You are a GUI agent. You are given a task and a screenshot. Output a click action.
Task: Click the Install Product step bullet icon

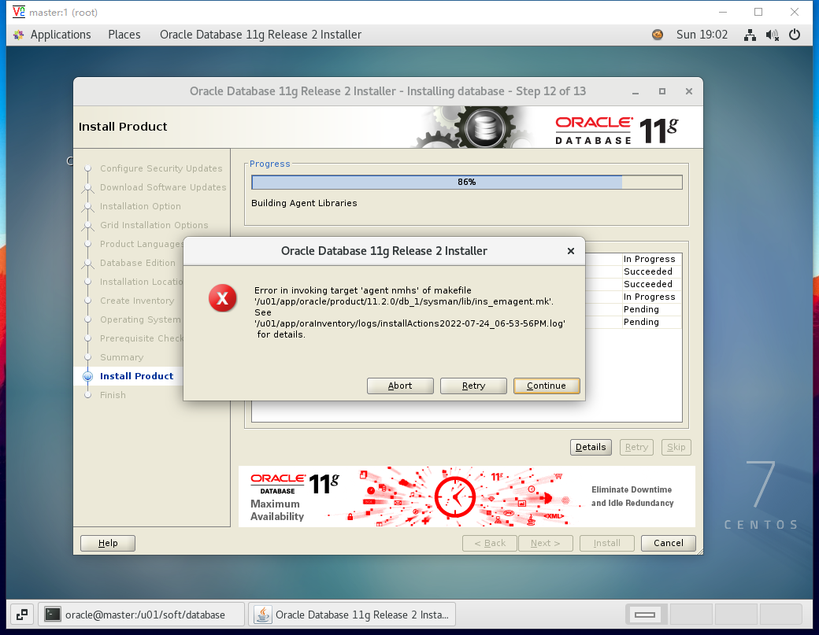pos(87,376)
